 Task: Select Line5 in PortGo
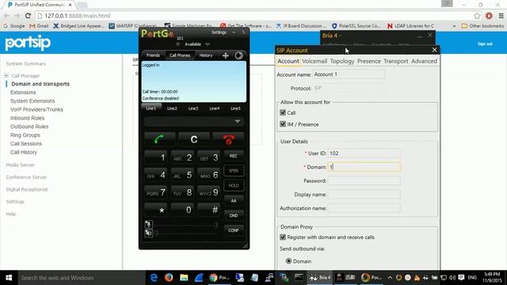(236, 108)
